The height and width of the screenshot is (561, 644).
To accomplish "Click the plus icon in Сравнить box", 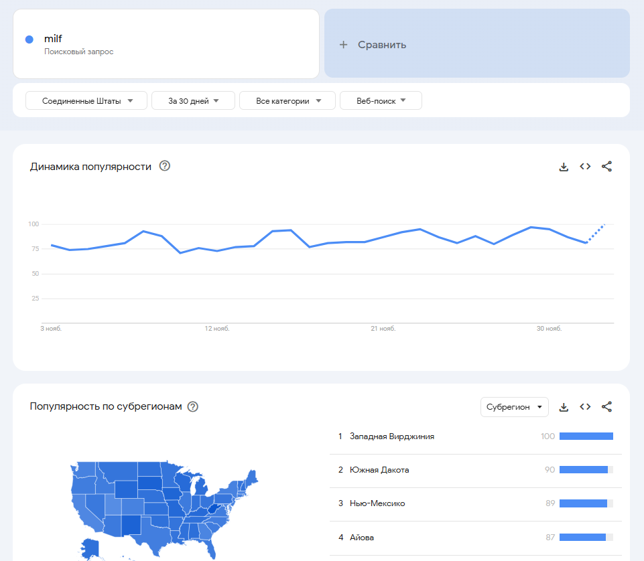I will coord(343,45).
